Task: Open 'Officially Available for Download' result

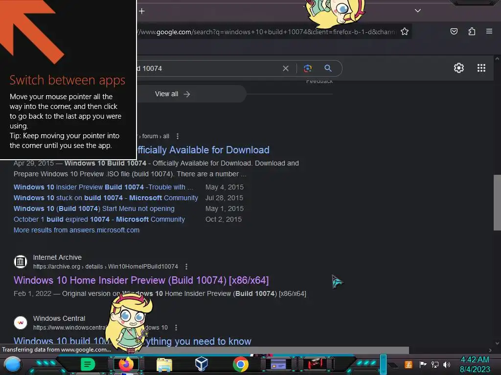Action: pyautogui.click(x=203, y=150)
